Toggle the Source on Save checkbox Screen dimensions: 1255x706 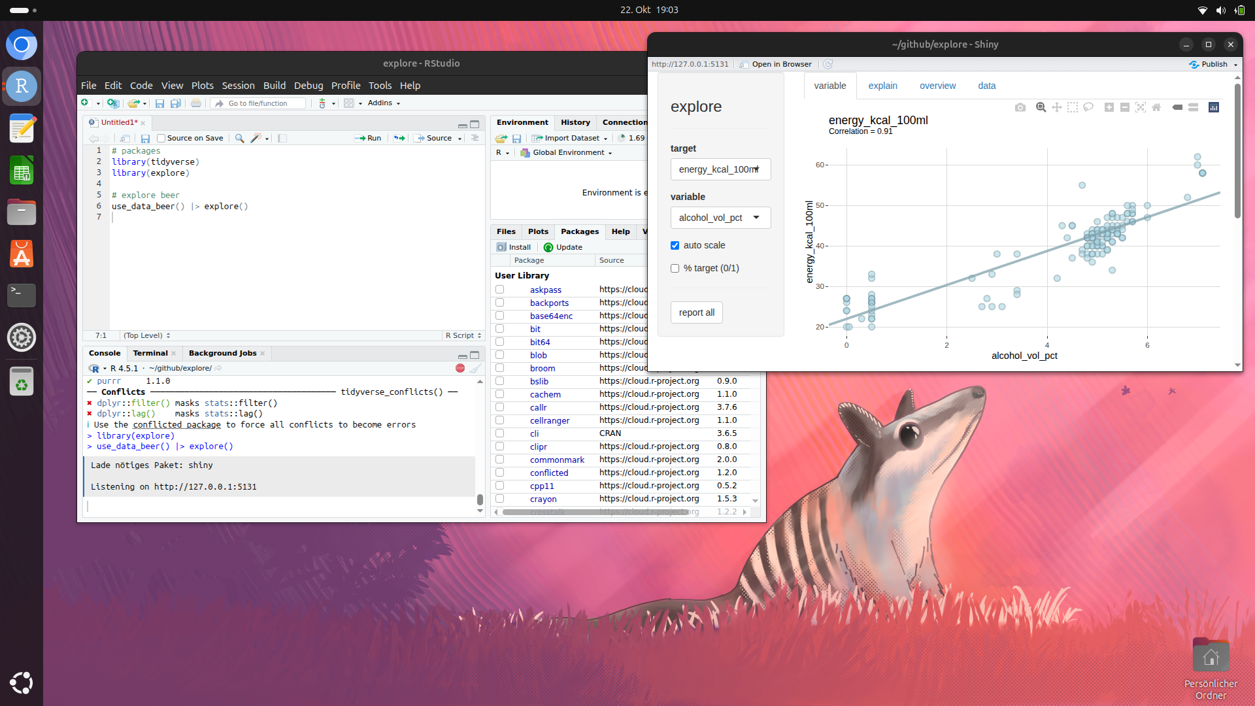[x=161, y=138]
